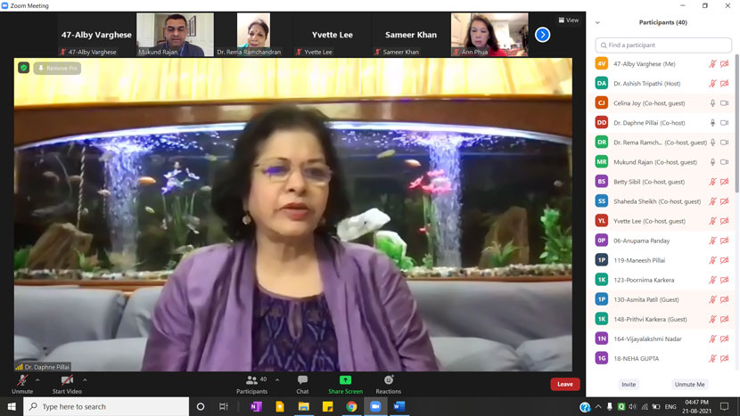Click the participants list scrollbar
Viewport: 740px width, 416px height.
736,124
